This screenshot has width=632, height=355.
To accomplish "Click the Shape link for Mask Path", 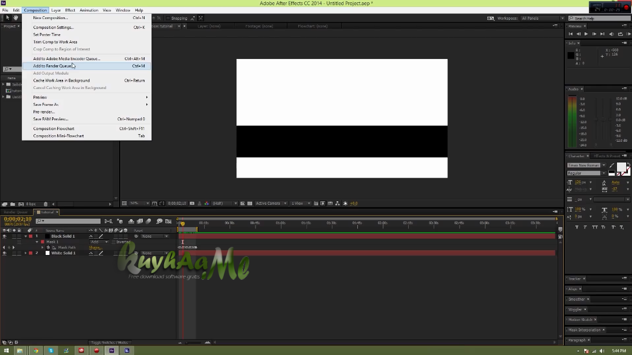I will click(x=95, y=247).
